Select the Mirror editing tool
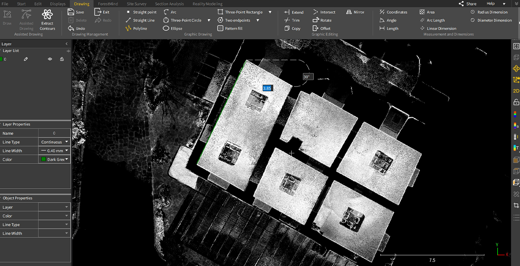This screenshot has width=520, height=266. tap(356, 12)
